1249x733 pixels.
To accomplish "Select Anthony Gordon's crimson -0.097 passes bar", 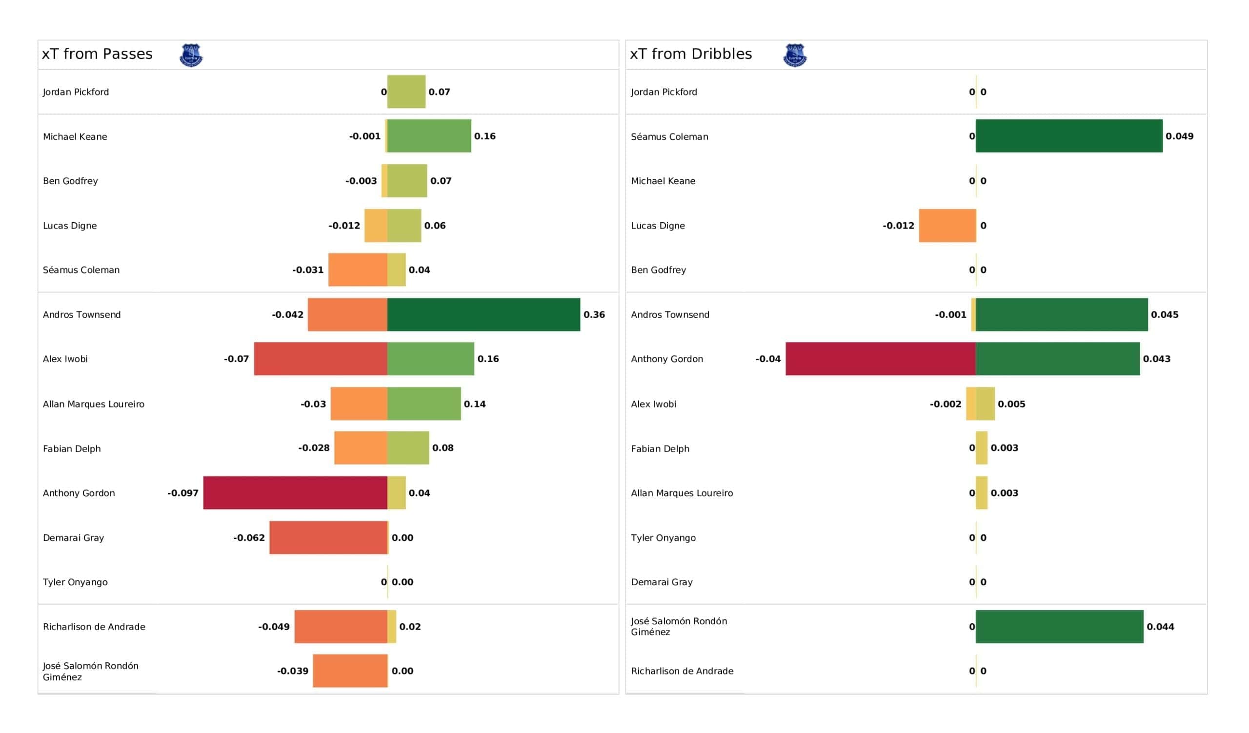I will [295, 493].
